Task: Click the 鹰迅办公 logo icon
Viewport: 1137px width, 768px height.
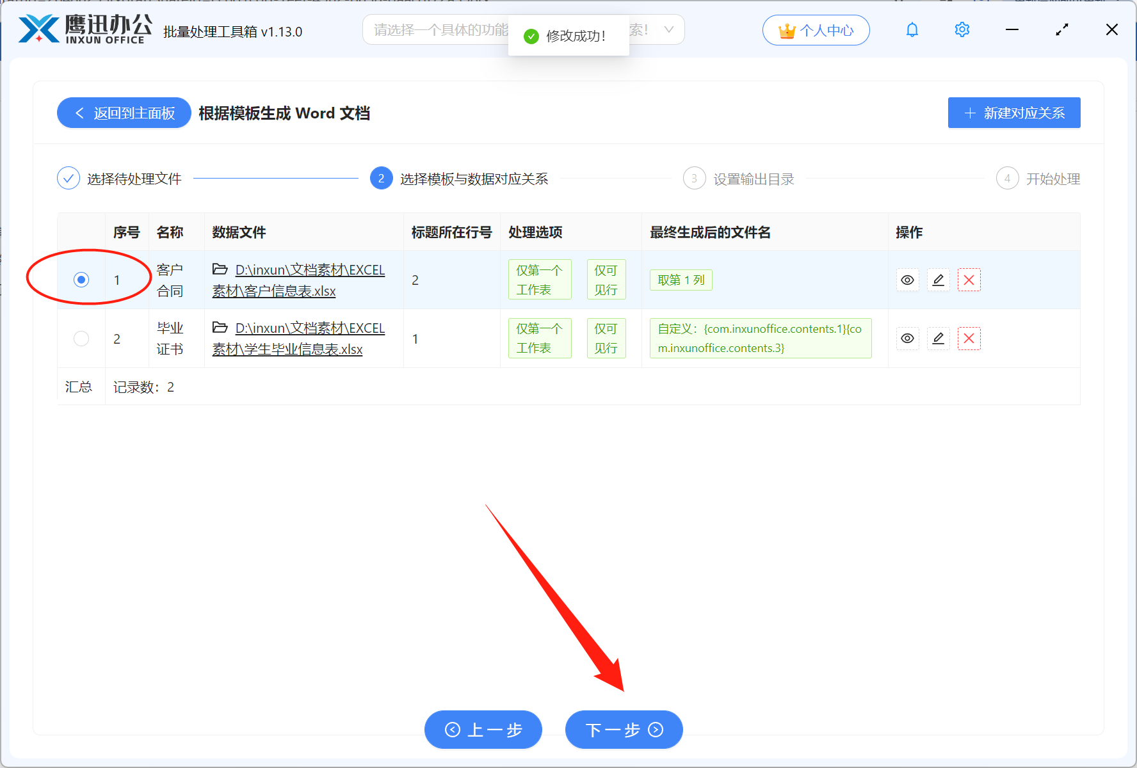Action: pos(40,28)
